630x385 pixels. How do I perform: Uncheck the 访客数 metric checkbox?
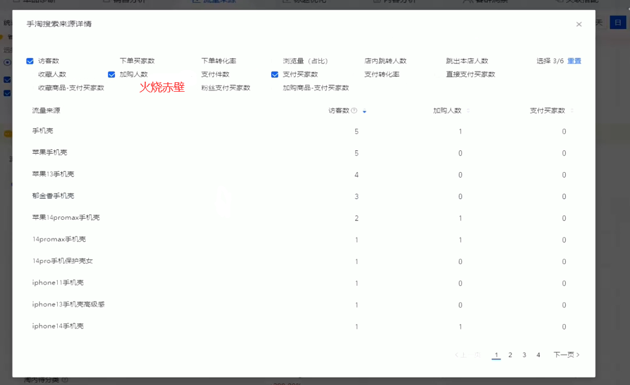(x=30, y=61)
